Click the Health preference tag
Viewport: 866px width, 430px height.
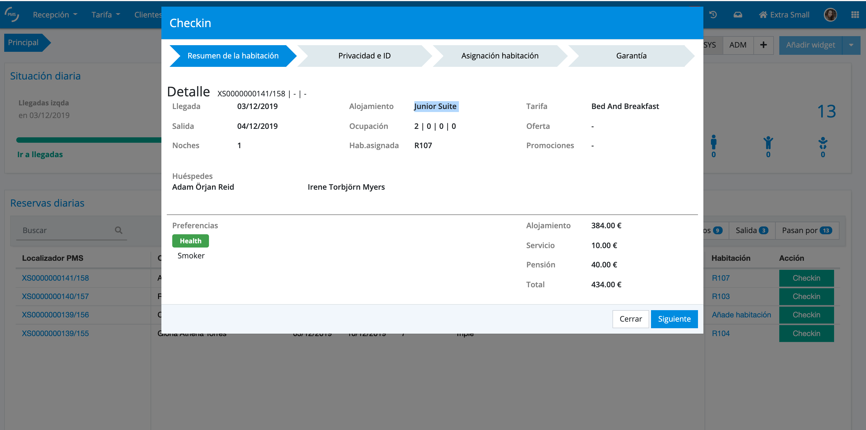[190, 241]
